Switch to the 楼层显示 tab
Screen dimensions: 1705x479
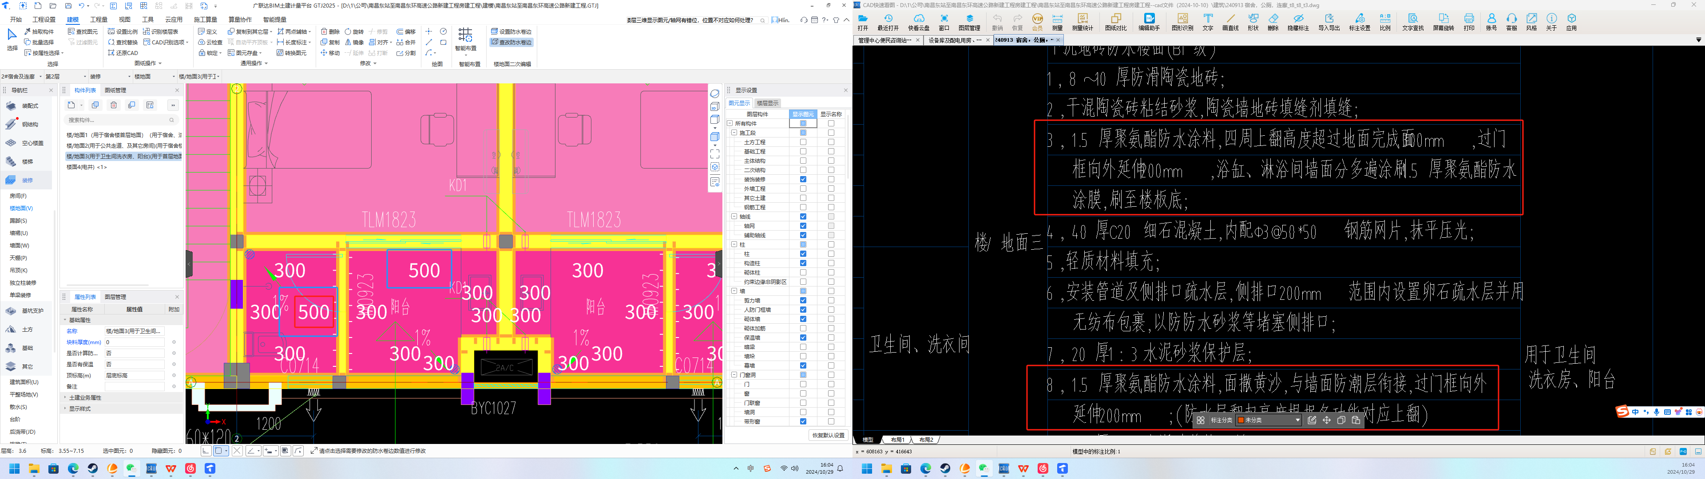tap(767, 103)
